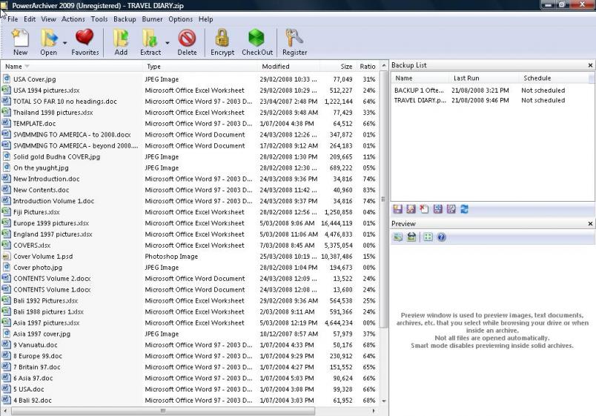Click the fifth purple floppy icon in Backup List toolbar

point(451,209)
